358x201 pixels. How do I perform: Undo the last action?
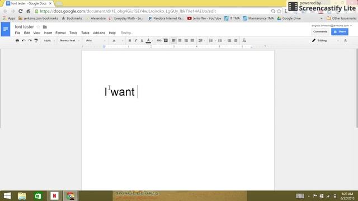[23, 41]
